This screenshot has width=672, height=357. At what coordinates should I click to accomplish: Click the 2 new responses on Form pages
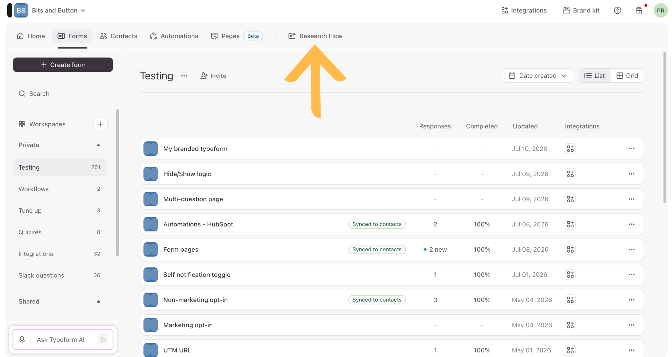click(x=435, y=249)
